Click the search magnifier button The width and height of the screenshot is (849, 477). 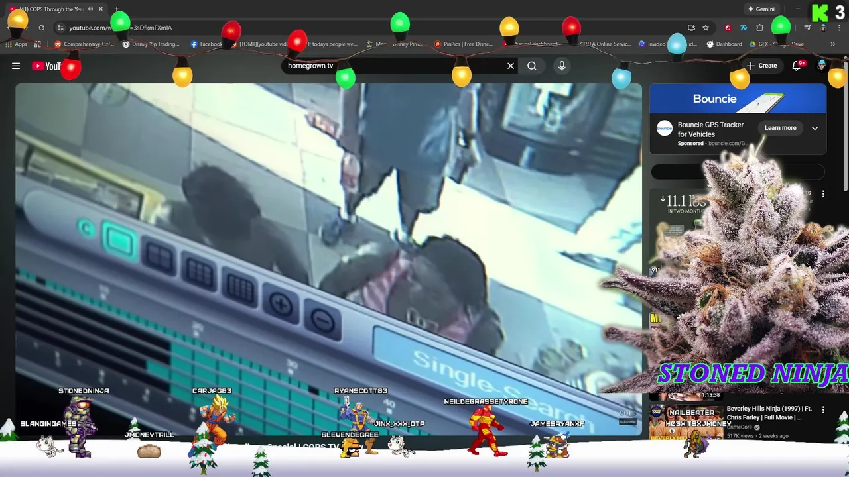(x=532, y=66)
